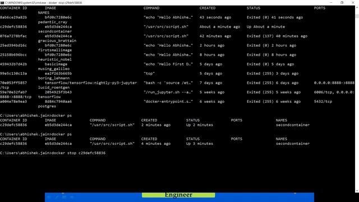The height and width of the screenshot is (202, 359).
Task: Click image ID 2054925f3b43
Action: tap(58, 92)
